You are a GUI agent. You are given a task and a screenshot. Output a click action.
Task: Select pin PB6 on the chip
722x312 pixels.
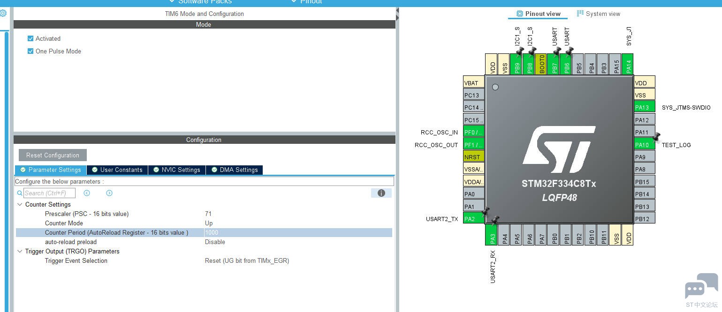click(x=566, y=64)
